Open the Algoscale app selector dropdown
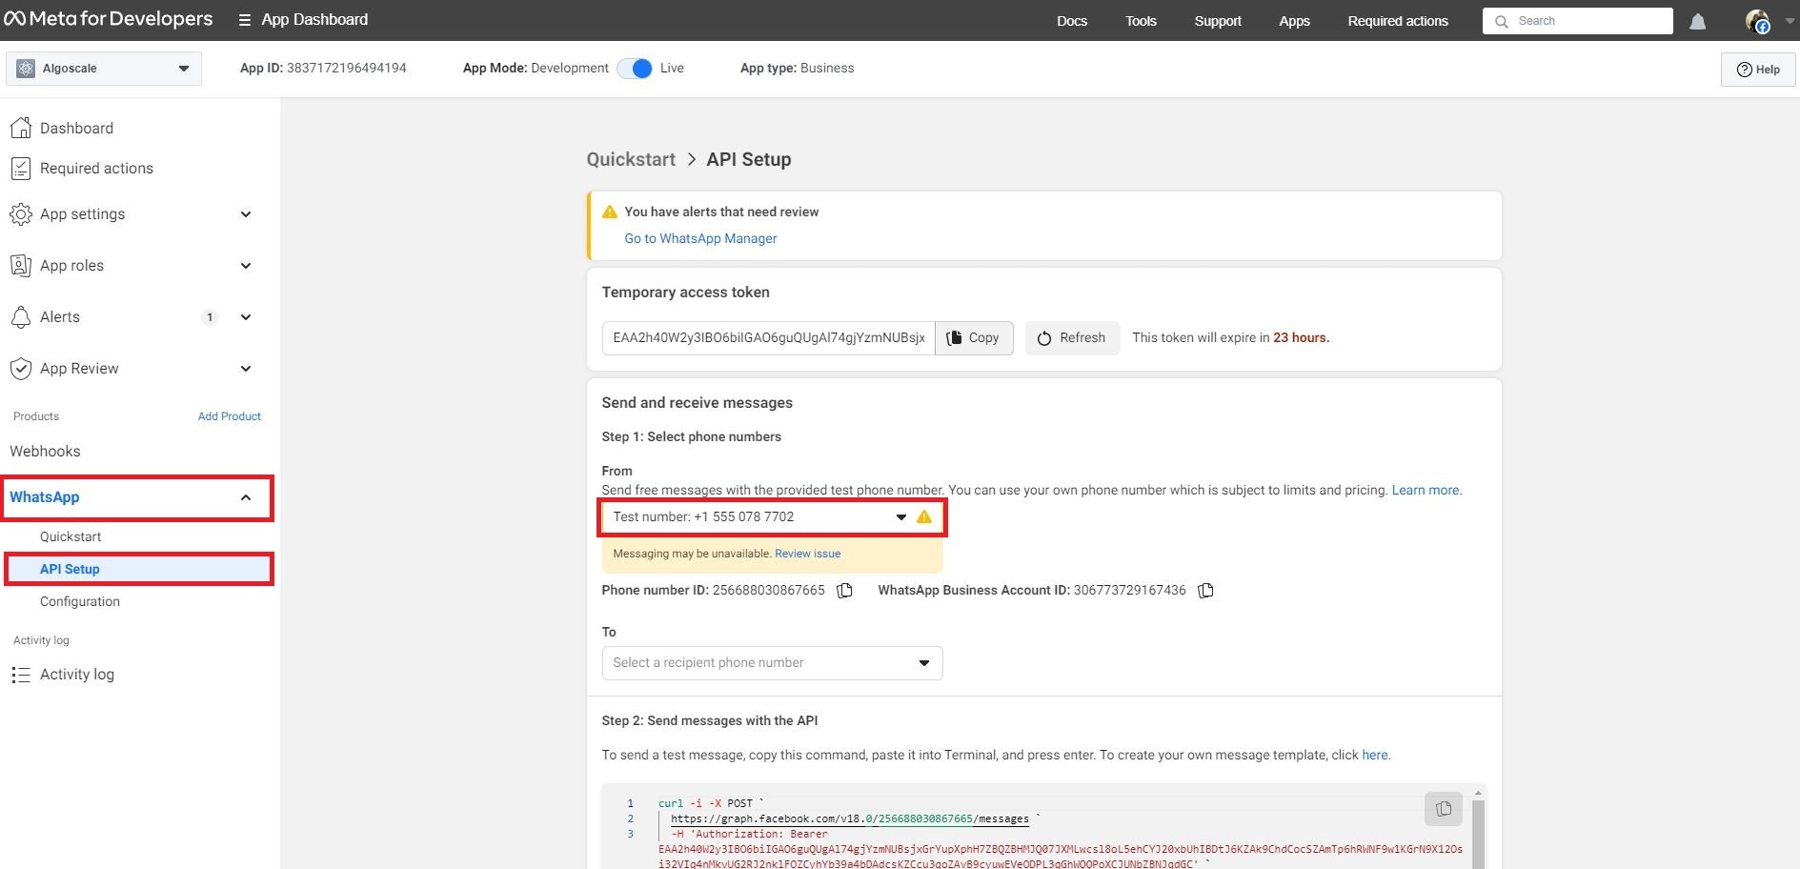Viewport: 1800px width, 869px height. [x=104, y=69]
